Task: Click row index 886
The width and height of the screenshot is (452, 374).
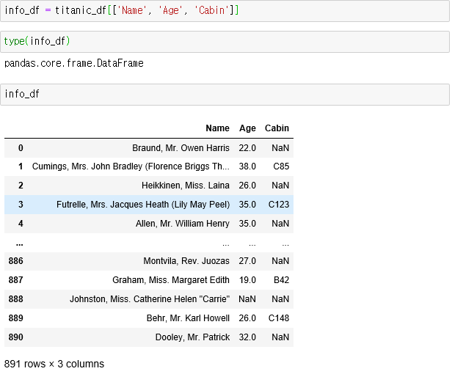Action: (x=15, y=261)
